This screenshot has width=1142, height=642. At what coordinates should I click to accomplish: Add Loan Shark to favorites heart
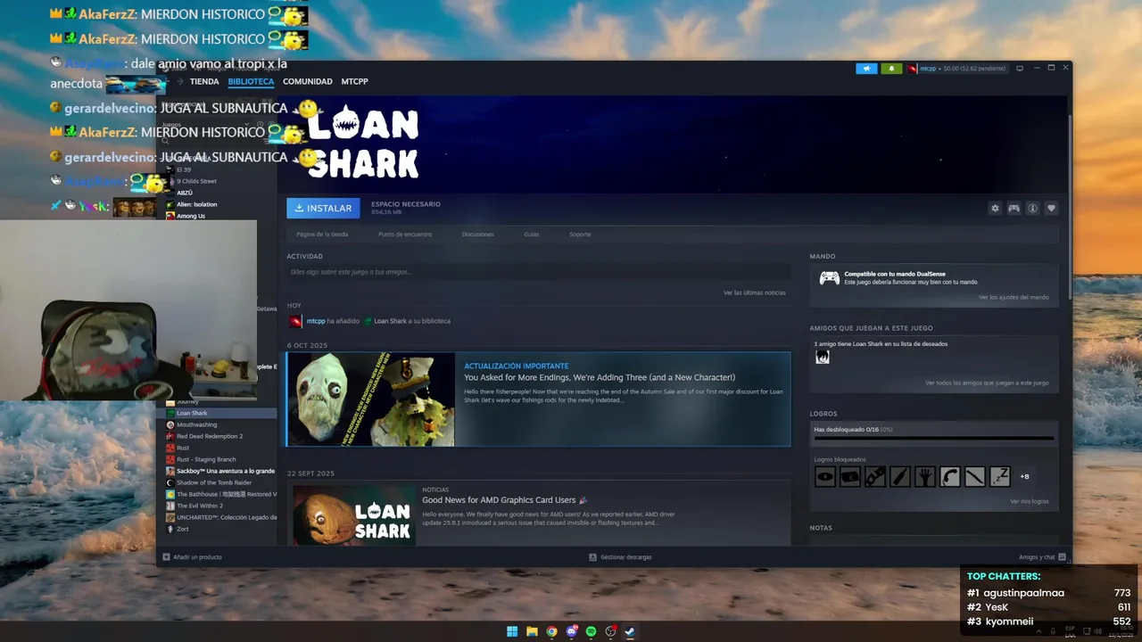(x=1051, y=208)
